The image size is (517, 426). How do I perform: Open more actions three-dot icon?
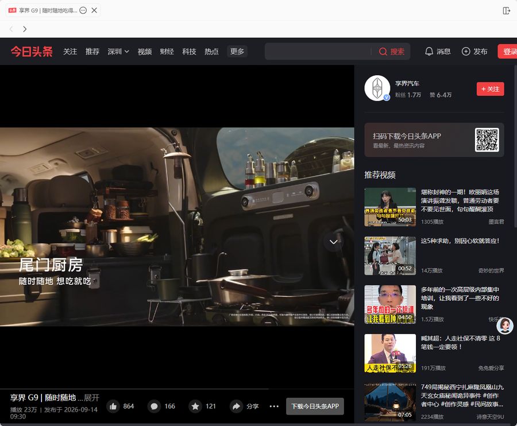pos(274,406)
